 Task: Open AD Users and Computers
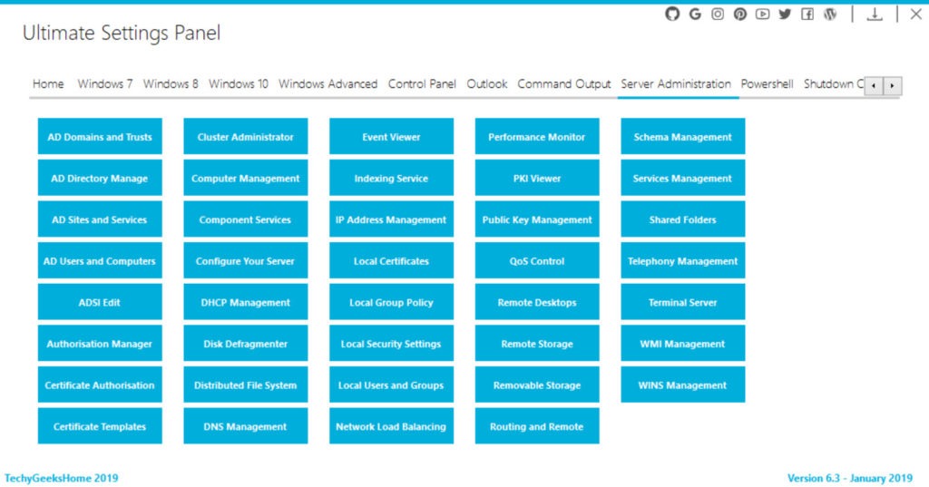pyautogui.click(x=100, y=260)
